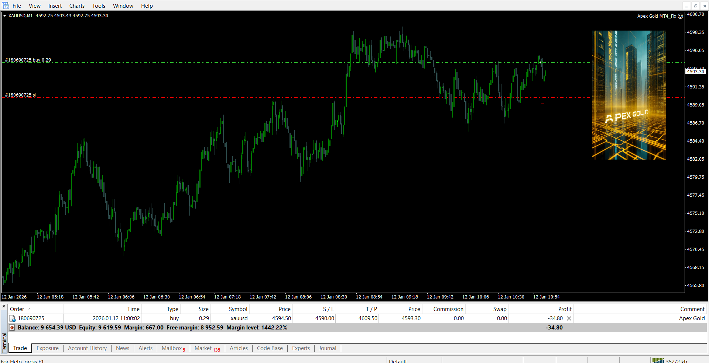Open the Tools menu

[99, 6]
